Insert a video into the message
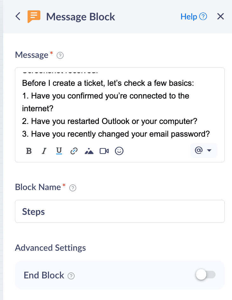 click(x=104, y=151)
